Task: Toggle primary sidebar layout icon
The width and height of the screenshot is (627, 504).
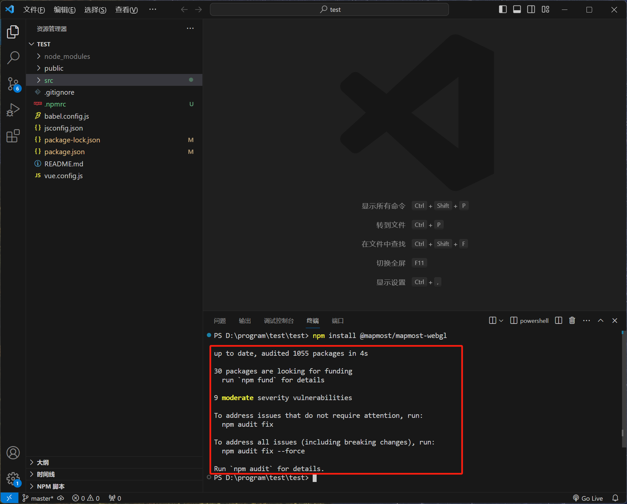Action: tap(503, 10)
